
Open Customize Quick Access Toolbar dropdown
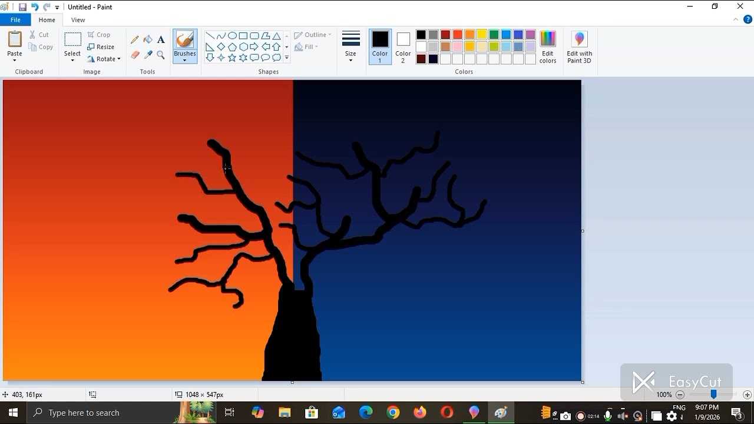tap(57, 7)
